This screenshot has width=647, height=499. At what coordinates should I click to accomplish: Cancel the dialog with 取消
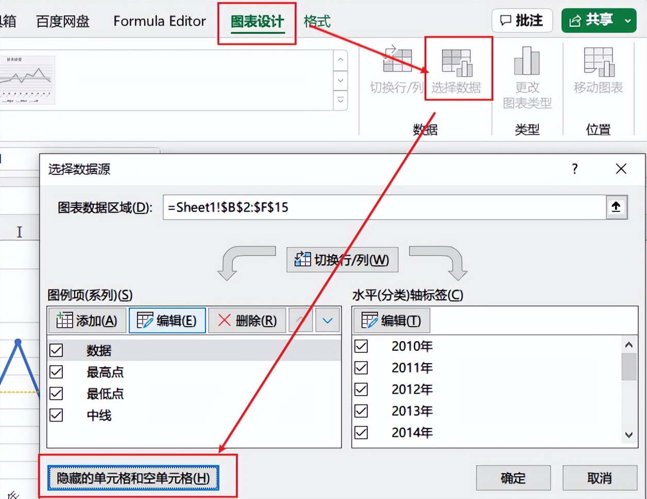click(600, 478)
